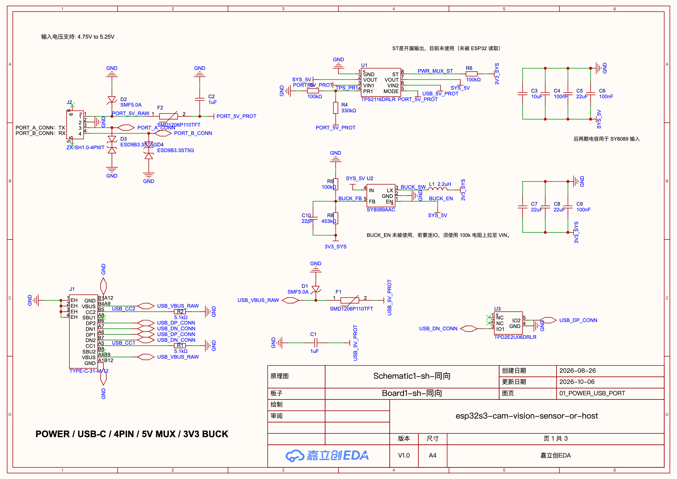Click the USB_CC2 net label

click(x=123, y=309)
